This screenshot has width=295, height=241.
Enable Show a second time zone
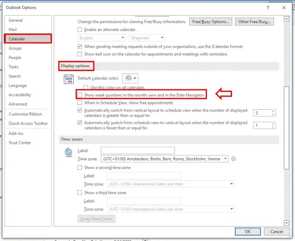click(80, 167)
